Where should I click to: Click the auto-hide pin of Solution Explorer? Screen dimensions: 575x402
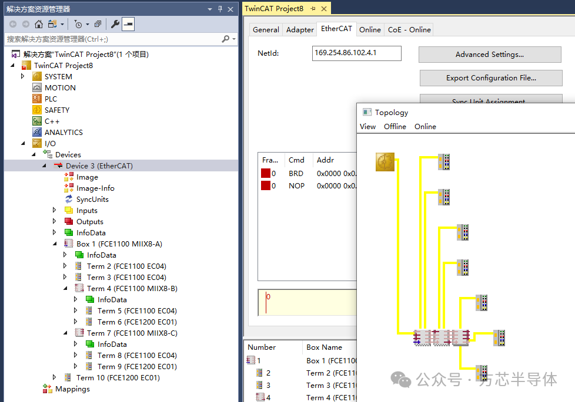220,9
